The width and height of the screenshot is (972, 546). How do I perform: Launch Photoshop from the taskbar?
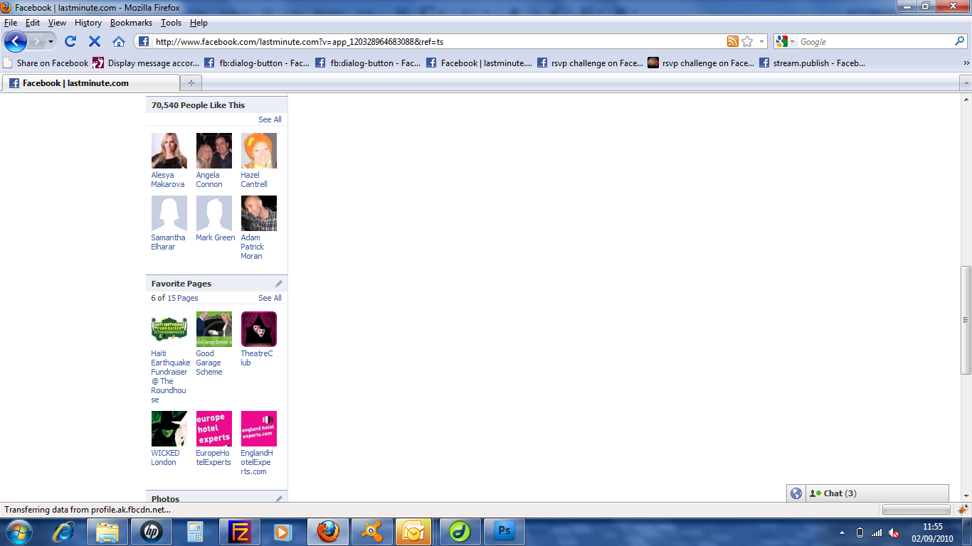point(505,531)
